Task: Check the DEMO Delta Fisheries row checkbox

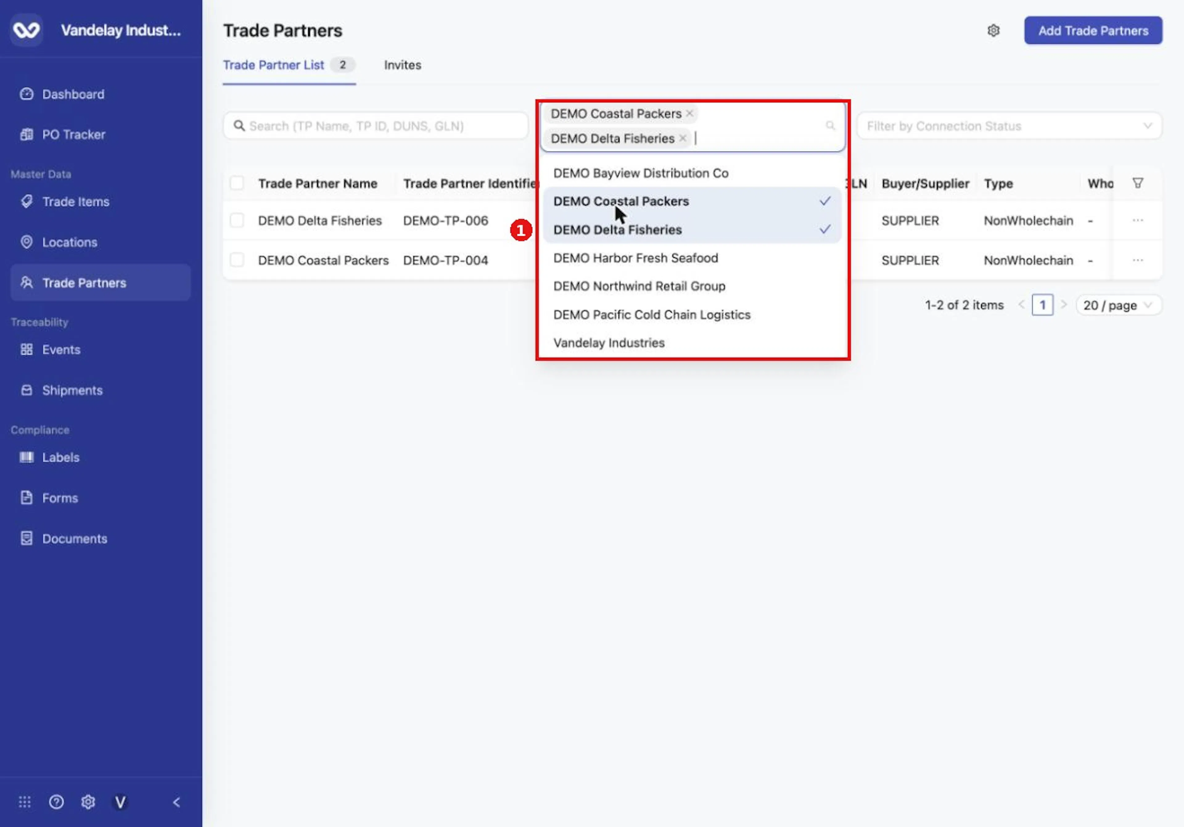Action: click(x=237, y=220)
